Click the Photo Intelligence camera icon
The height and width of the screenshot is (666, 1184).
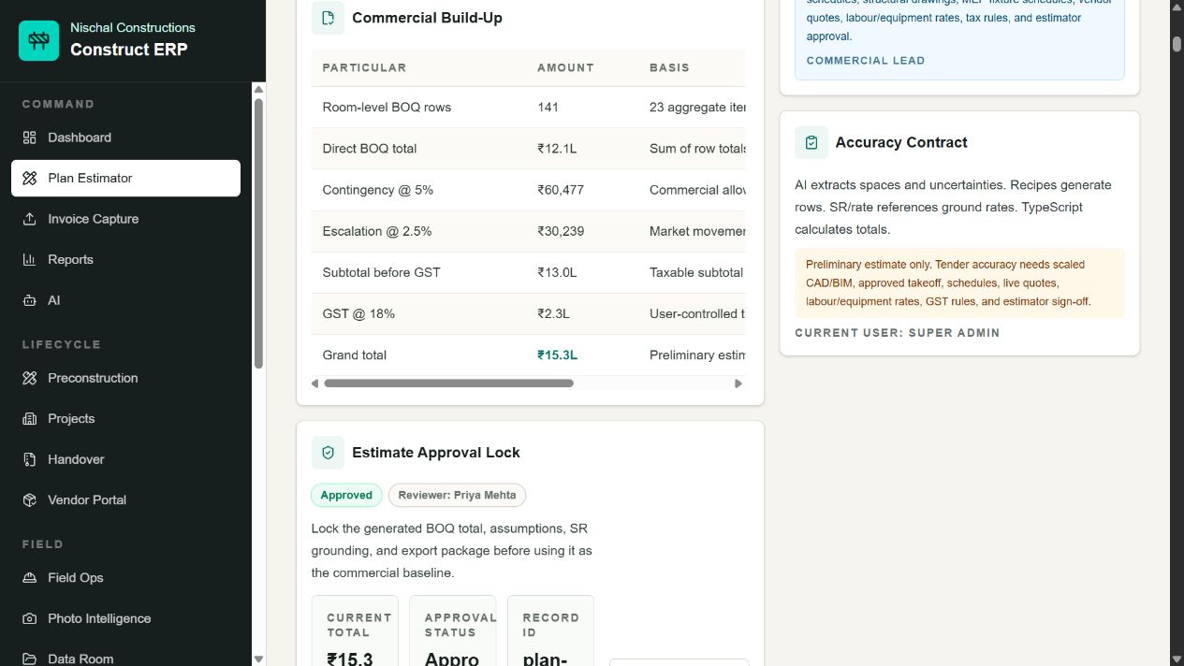coord(29,618)
